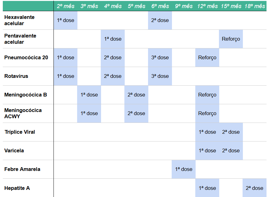269x197 pixels.
Task: Select Pneumocócica 20 3ª dose cell
Action: (x=160, y=58)
